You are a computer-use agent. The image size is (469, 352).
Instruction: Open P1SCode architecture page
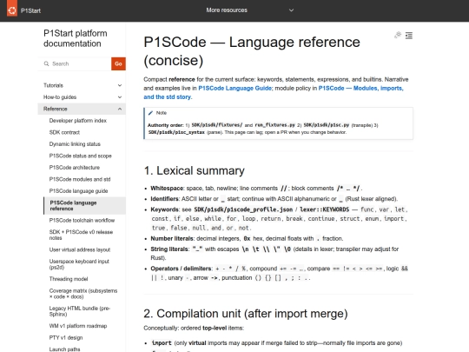point(75,168)
